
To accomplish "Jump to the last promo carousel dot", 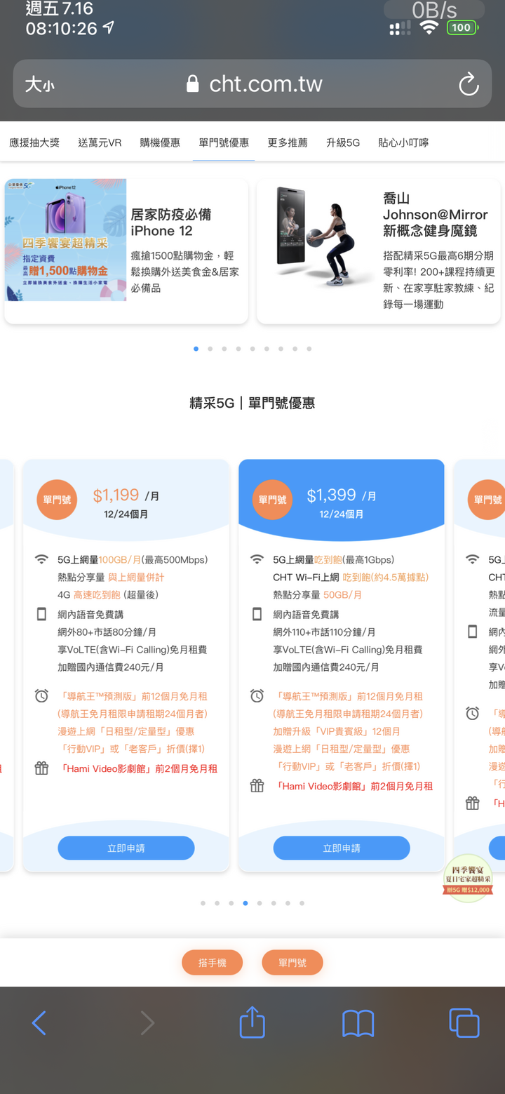I will [309, 349].
